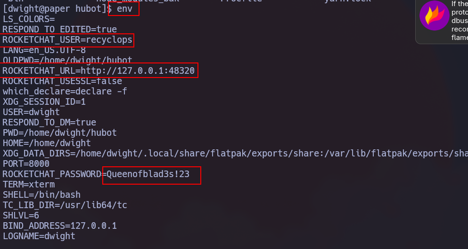Click the purple flame notification icon

click(x=434, y=16)
